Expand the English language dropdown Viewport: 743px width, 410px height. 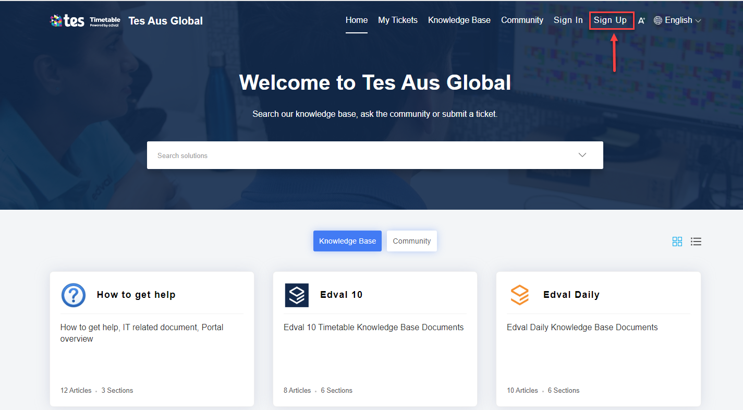(683, 20)
